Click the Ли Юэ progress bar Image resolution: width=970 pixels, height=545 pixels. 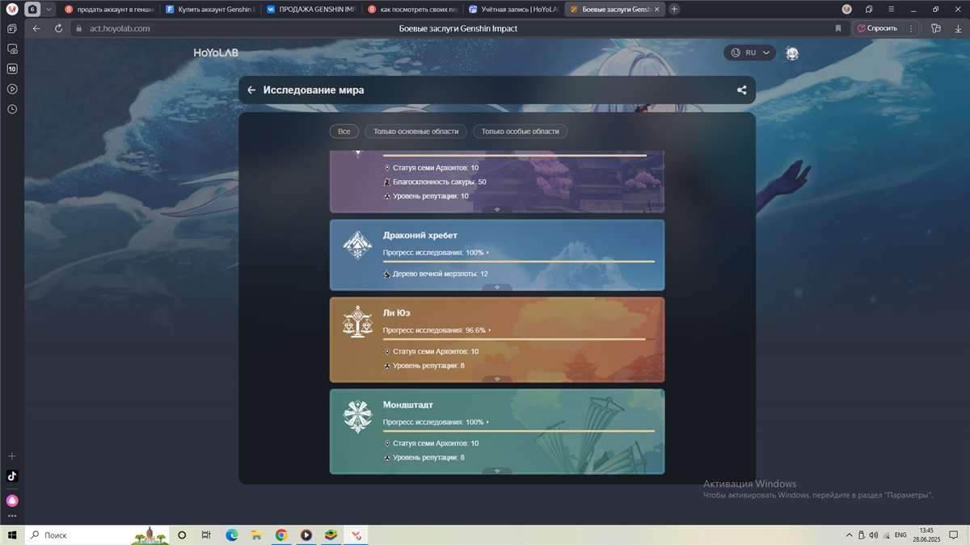click(518, 339)
